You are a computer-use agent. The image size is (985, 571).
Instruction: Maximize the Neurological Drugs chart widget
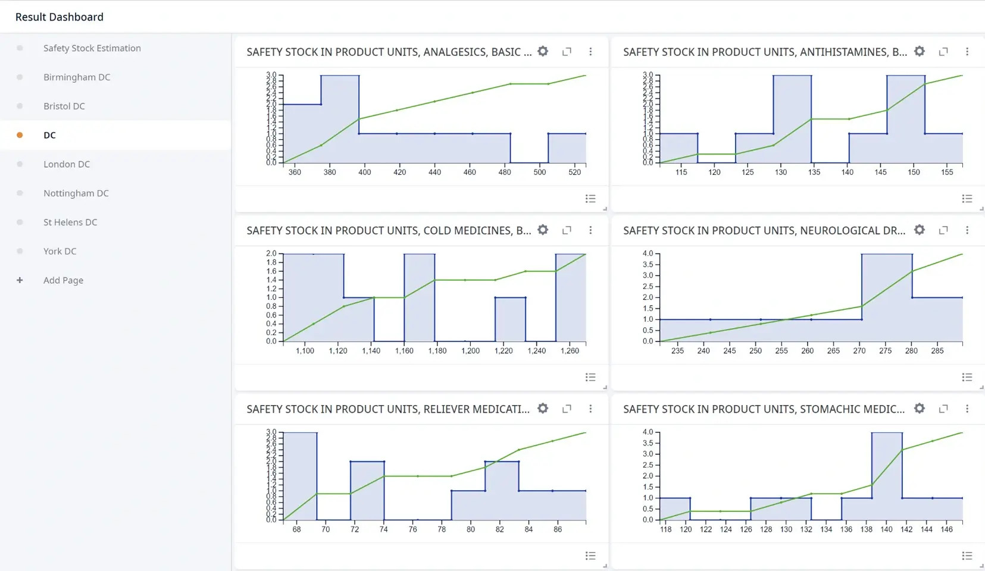943,230
